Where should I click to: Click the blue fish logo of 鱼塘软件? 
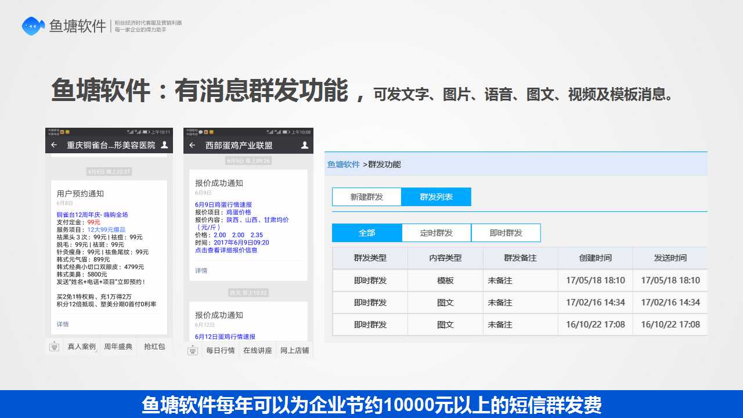[33, 26]
